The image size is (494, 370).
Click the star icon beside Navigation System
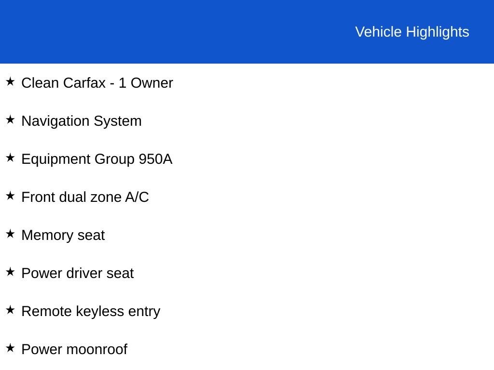10,120
